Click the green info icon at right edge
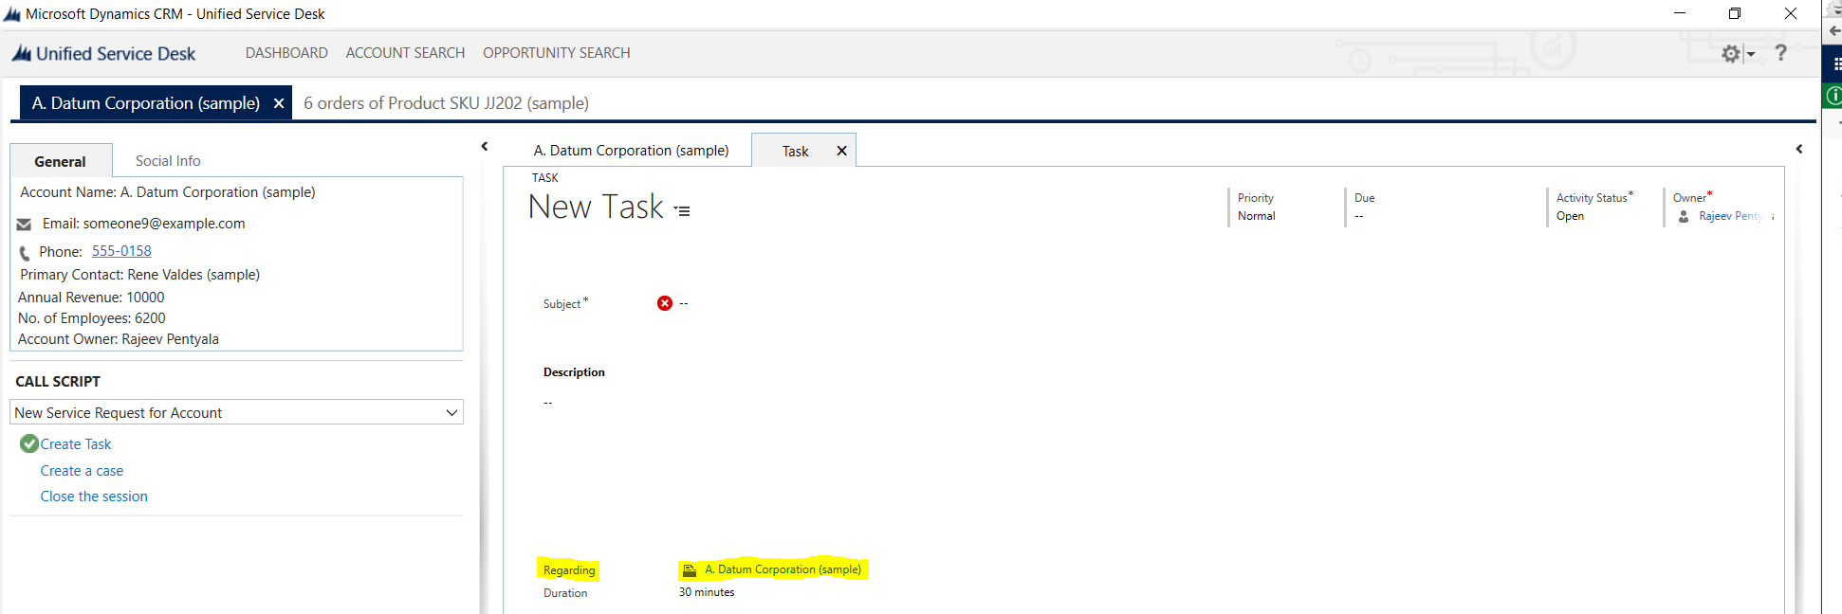This screenshot has width=1842, height=614. [1834, 95]
